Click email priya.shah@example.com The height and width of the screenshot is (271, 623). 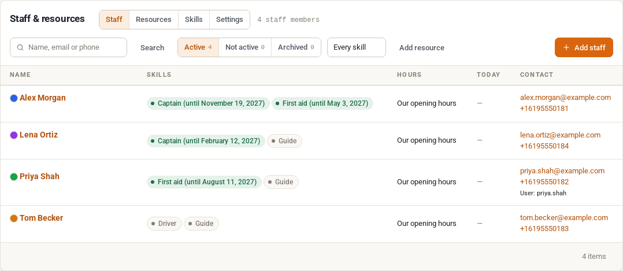[562, 171]
